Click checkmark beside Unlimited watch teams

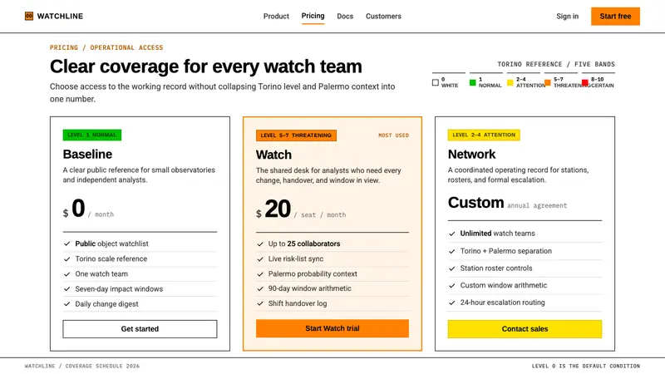pos(452,234)
